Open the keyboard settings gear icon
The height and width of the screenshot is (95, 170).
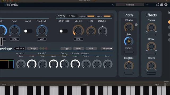(165, 84)
